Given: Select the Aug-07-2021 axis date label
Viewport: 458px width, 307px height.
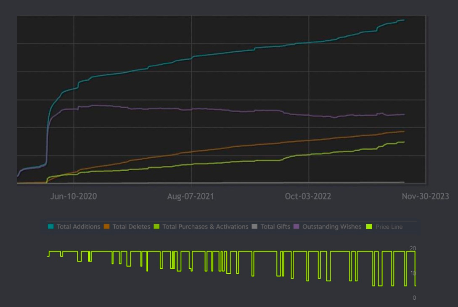Looking at the screenshot, I should [191, 196].
